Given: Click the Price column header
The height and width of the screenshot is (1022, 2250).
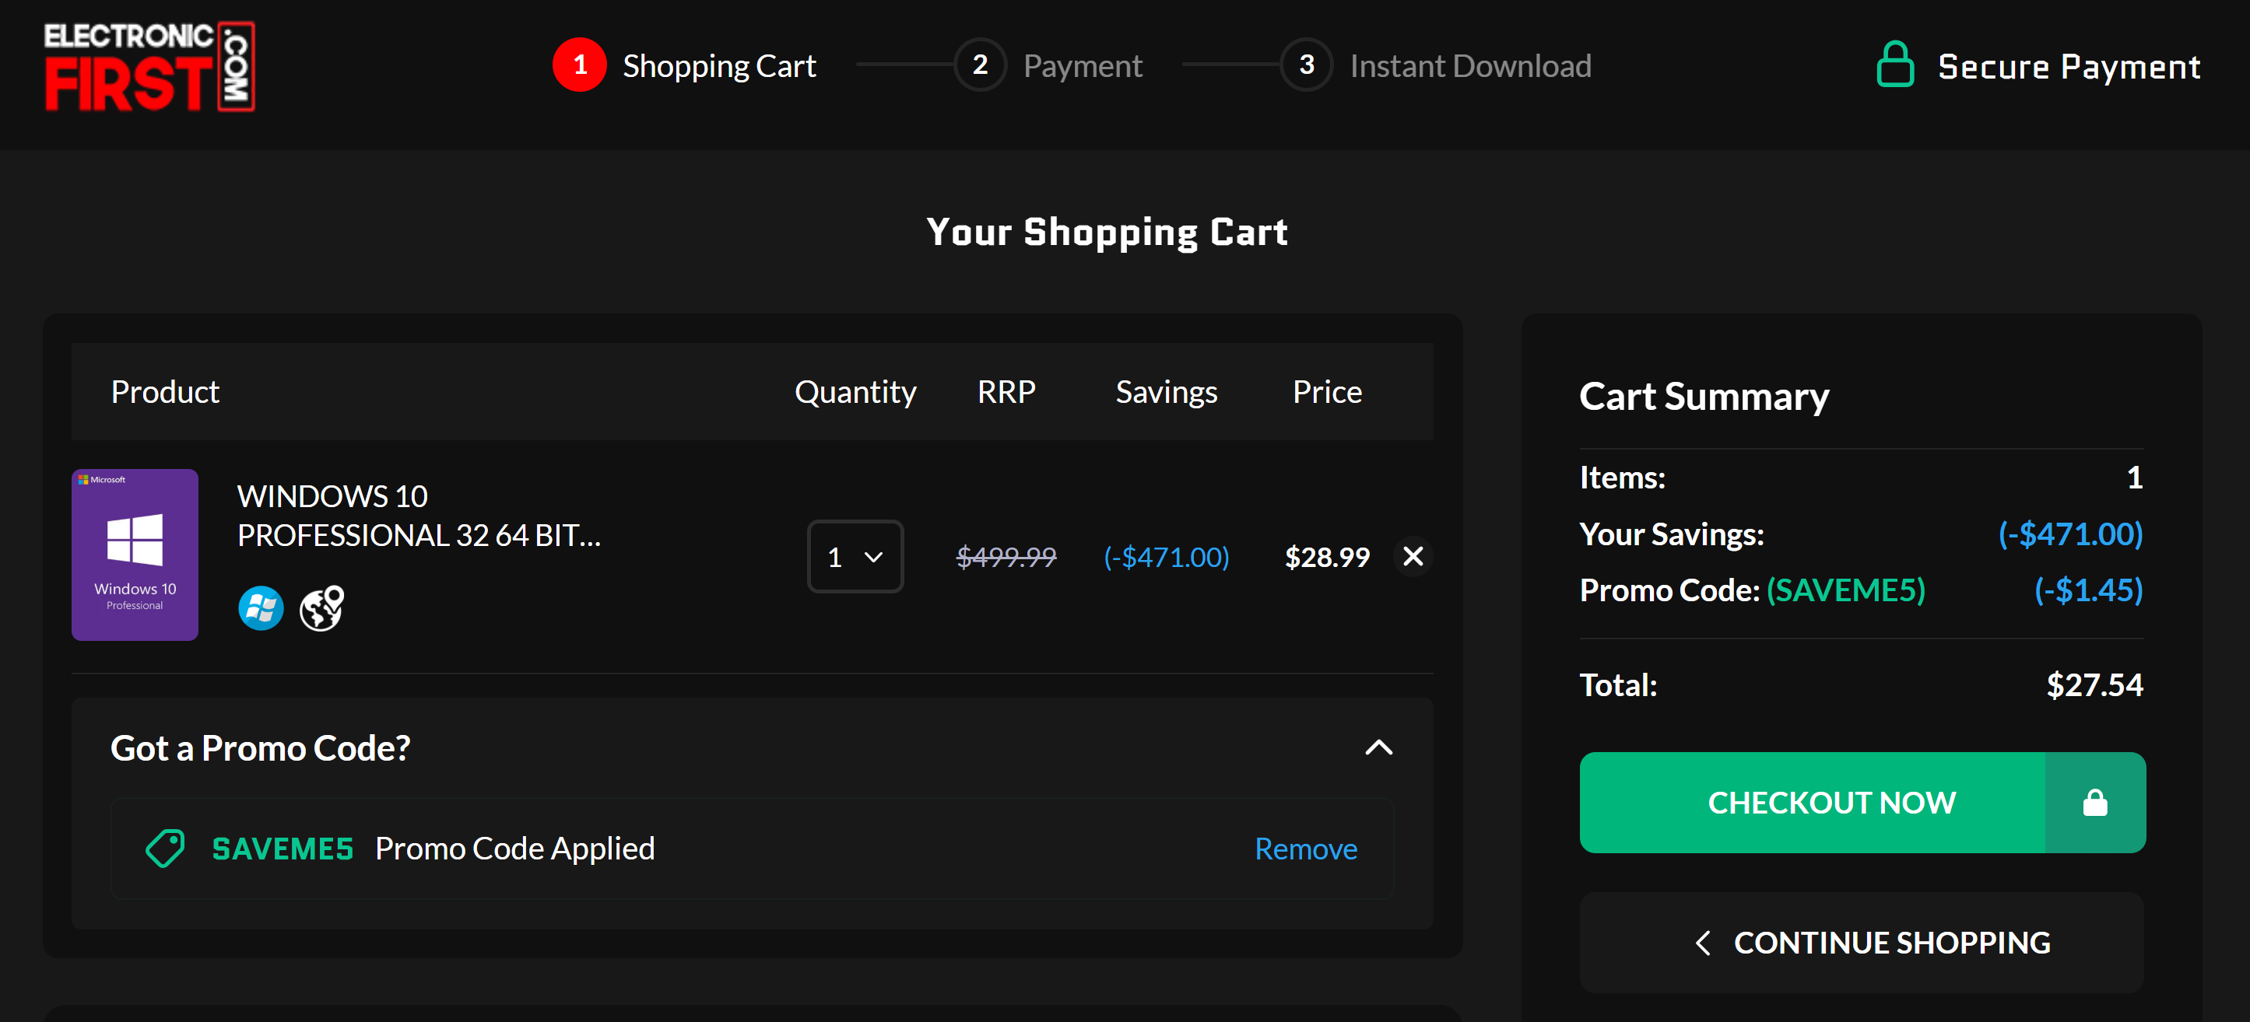Looking at the screenshot, I should [x=1327, y=392].
